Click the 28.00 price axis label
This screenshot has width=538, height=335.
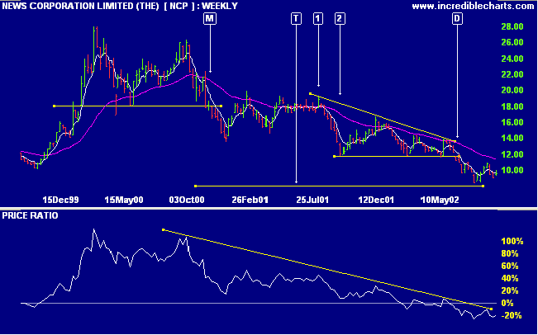tap(512, 26)
